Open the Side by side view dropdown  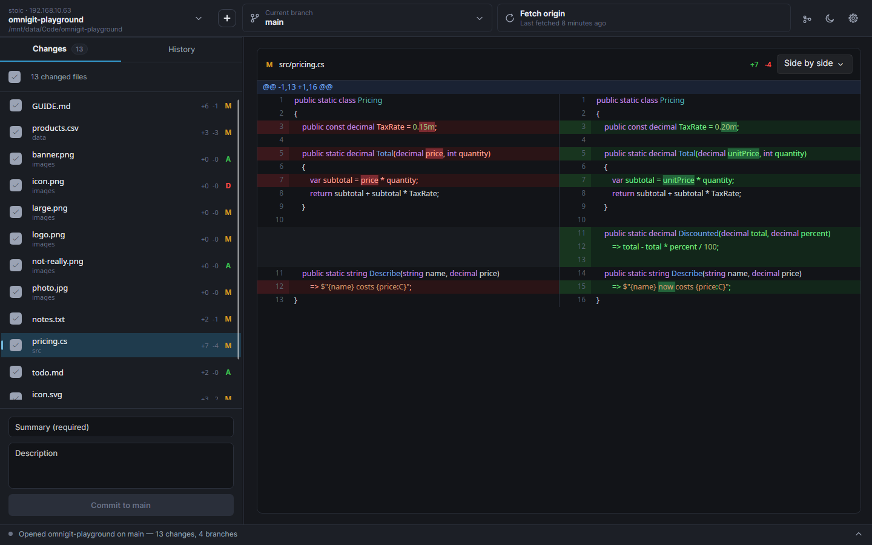(814, 64)
